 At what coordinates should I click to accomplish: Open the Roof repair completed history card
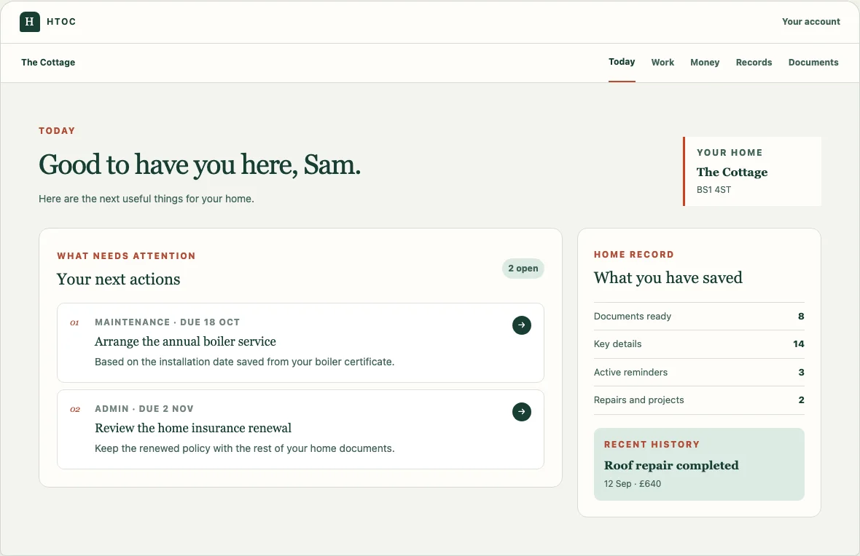(x=699, y=464)
